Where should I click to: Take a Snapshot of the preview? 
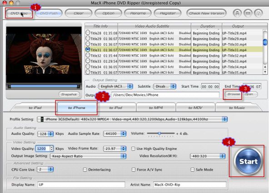pos(69,94)
